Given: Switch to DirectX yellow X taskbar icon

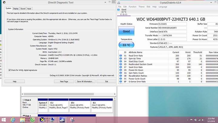Looking at the screenshot, I should coord(42,120).
